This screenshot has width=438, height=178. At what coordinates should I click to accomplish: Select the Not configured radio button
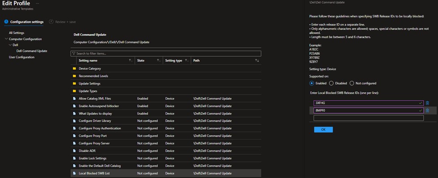352,83
